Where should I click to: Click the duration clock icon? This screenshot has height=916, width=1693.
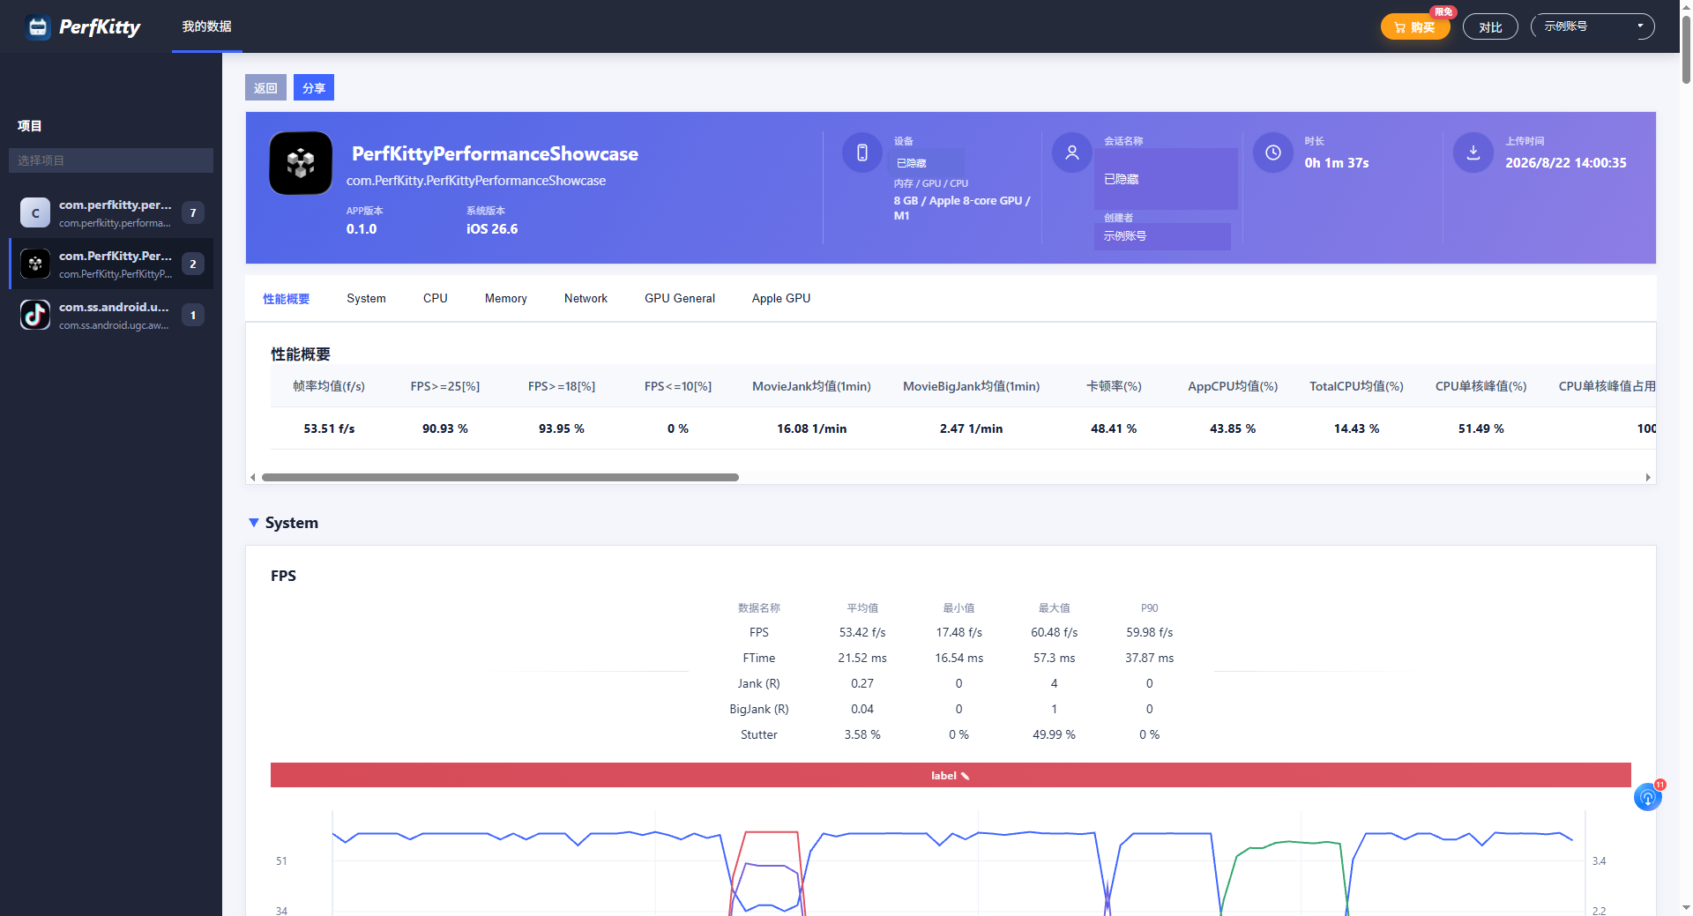coord(1273,153)
